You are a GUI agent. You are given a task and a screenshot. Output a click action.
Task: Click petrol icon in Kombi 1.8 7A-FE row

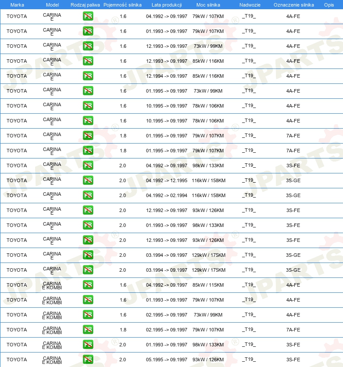coord(88,330)
